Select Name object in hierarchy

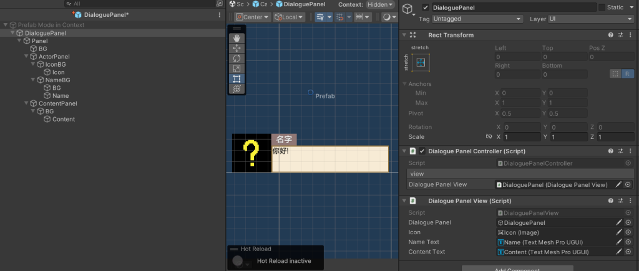click(x=61, y=95)
